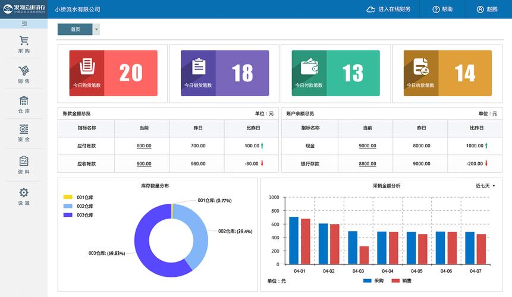Image resolution: width=512 pixels, height=297 pixels.
Task: Open the 仓库 warehouse sidebar icon
Action: click(x=24, y=100)
